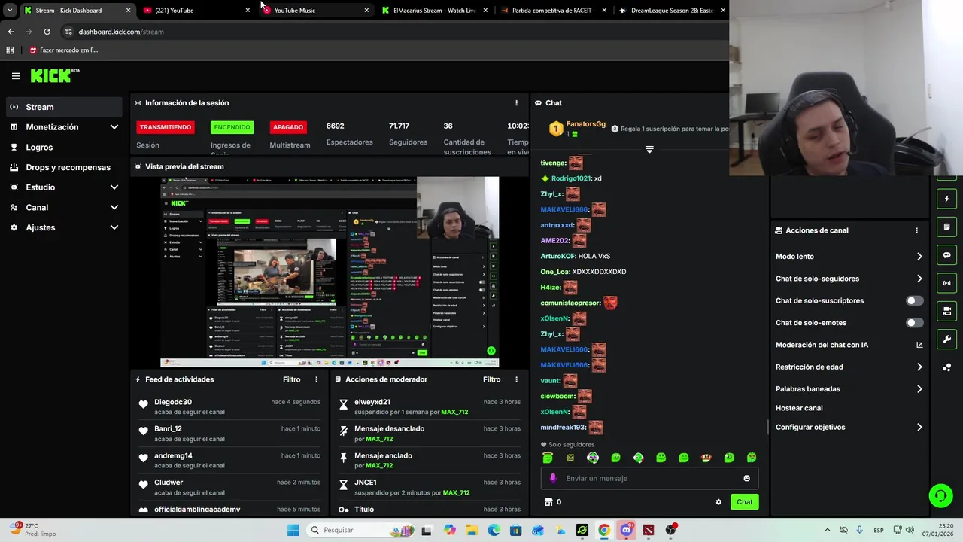Image resolution: width=963 pixels, height=542 pixels.
Task: Open options menu of Información de la sesión
Action: tap(516, 103)
